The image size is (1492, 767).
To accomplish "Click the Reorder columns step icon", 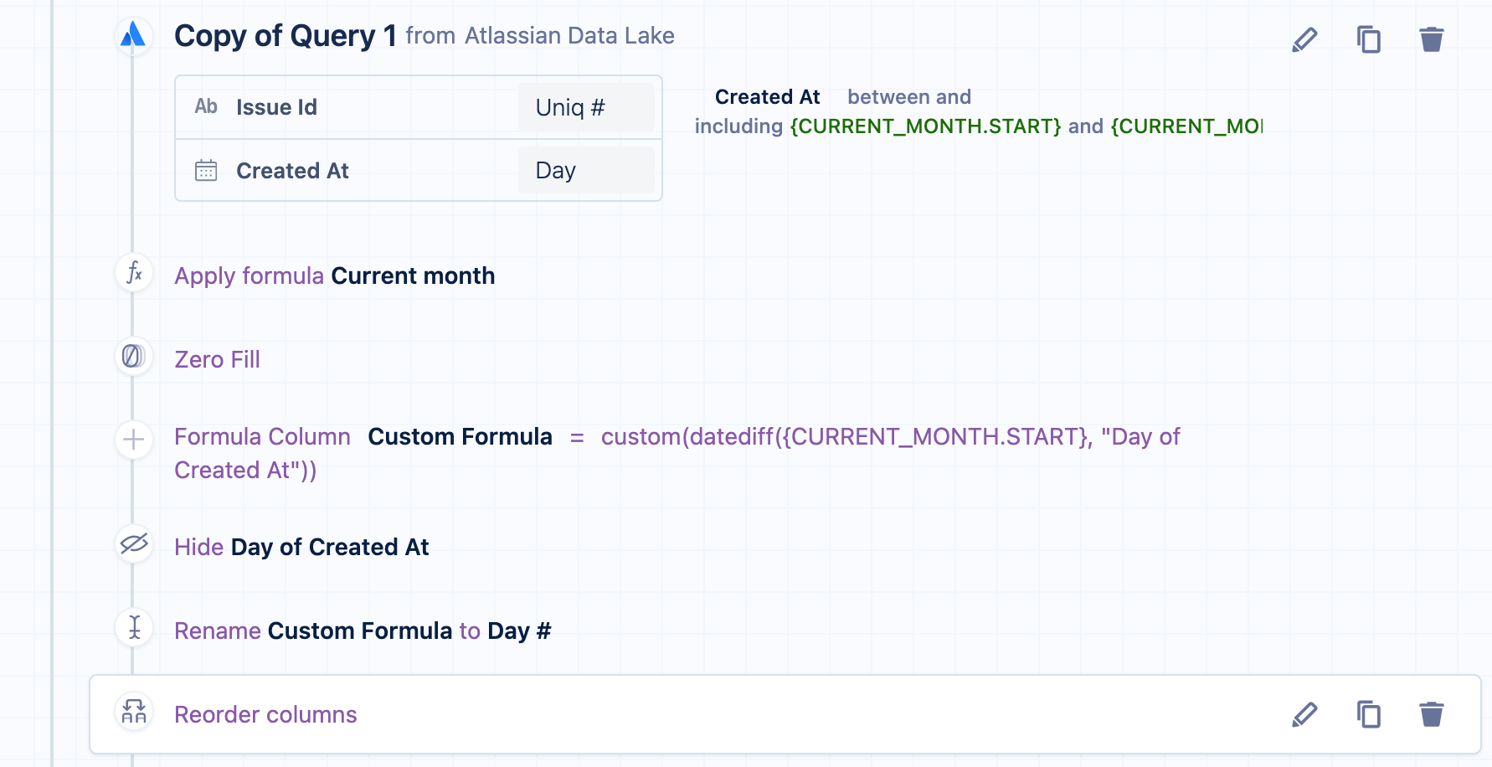I will pyautogui.click(x=134, y=712).
